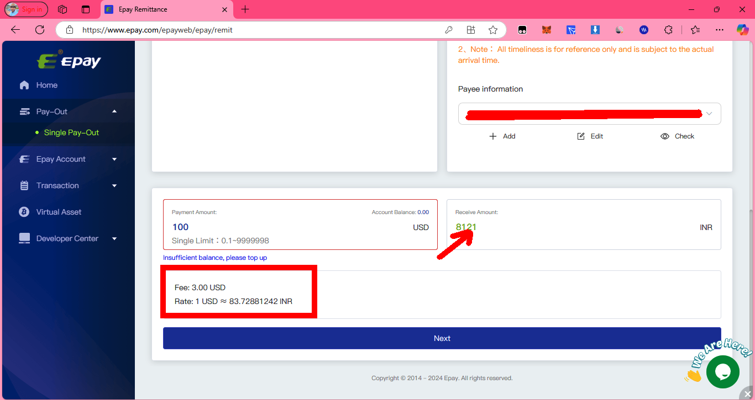Open the tab actions menu
The height and width of the screenshot is (400, 755).
86,9
